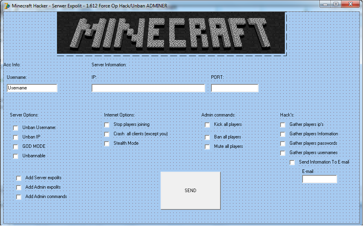Enable Gather players usernames

pos(282,153)
